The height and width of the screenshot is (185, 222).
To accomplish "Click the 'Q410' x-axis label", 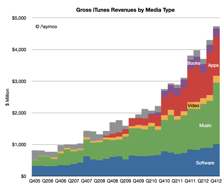I will (x=164, y=181).
